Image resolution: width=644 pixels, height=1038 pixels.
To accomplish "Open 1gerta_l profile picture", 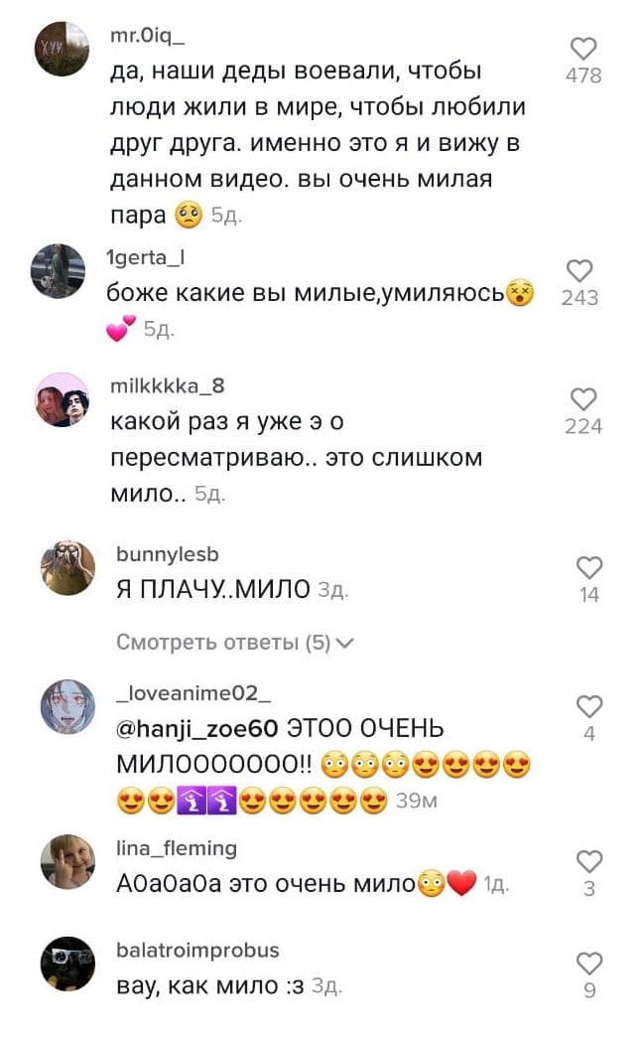I will (x=59, y=271).
